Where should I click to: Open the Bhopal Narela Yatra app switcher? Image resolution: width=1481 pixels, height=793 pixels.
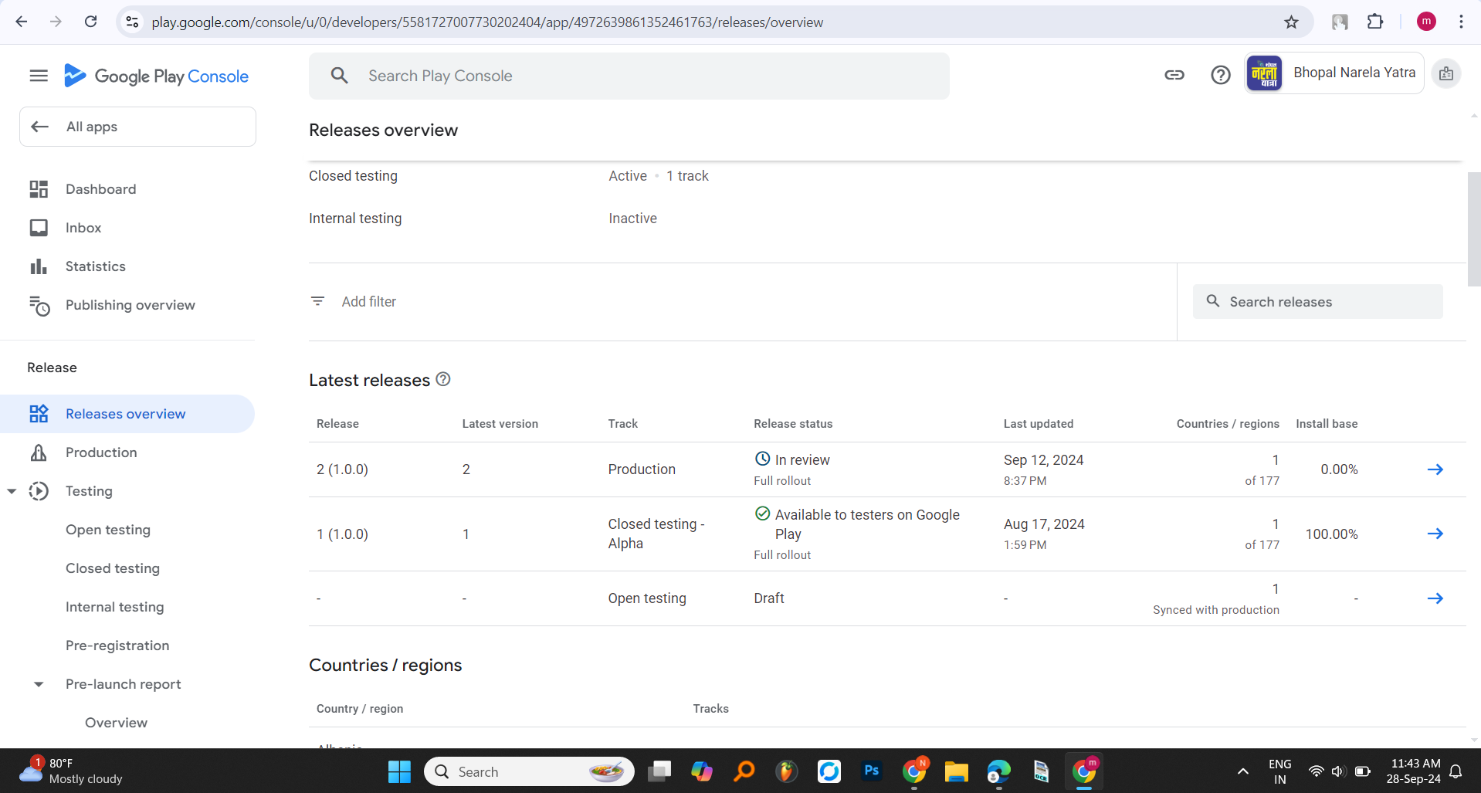point(1334,73)
